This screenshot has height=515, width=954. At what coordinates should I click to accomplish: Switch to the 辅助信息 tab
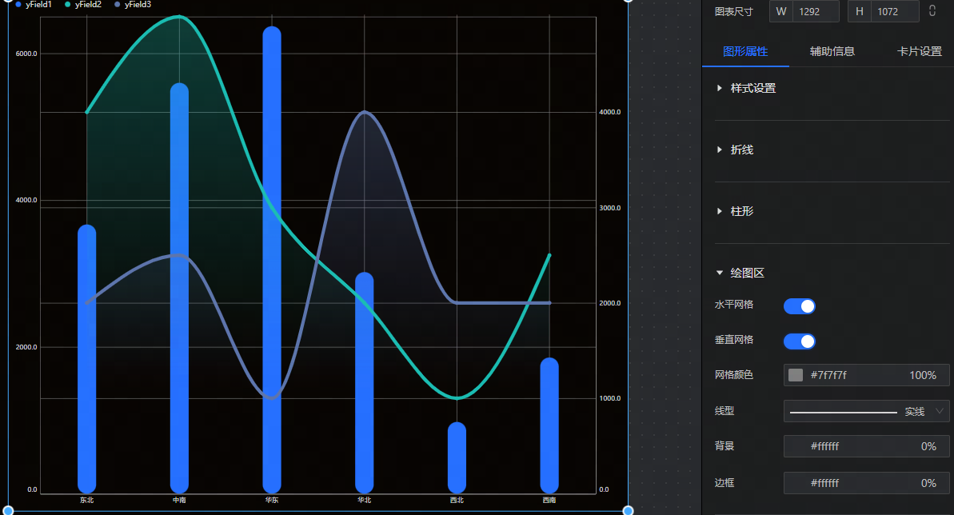click(x=832, y=51)
